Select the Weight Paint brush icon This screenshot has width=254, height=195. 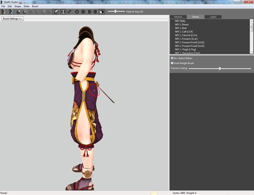56,12
